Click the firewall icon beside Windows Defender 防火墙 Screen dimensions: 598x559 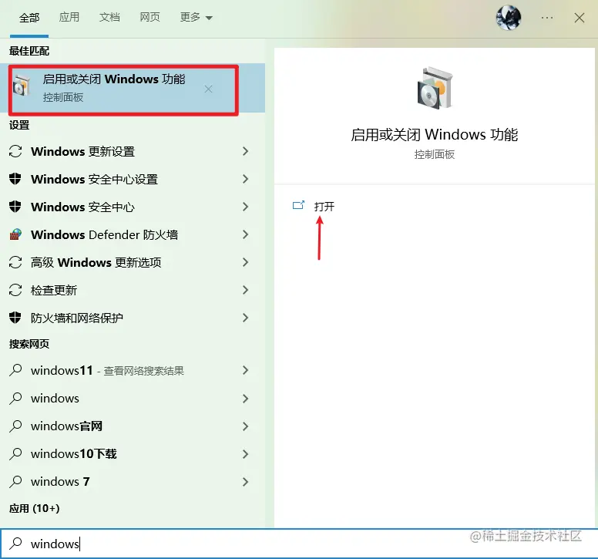(x=15, y=234)
